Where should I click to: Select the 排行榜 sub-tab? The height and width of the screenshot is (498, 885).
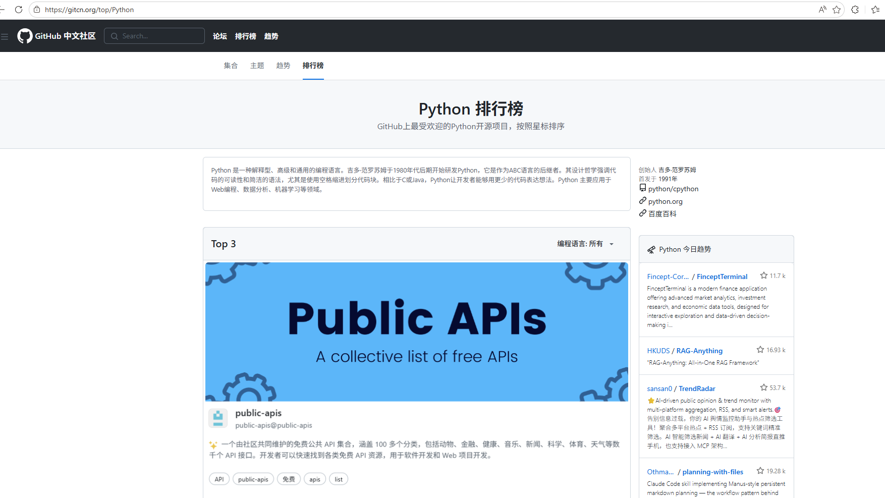click(x=313, y=66)
